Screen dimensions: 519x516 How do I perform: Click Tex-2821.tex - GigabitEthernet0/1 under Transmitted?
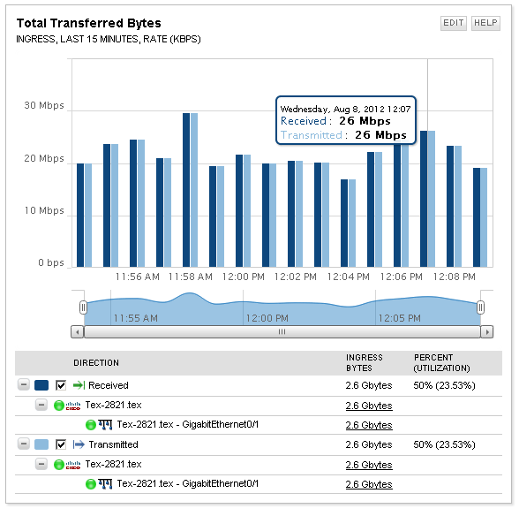pos(188,483)
